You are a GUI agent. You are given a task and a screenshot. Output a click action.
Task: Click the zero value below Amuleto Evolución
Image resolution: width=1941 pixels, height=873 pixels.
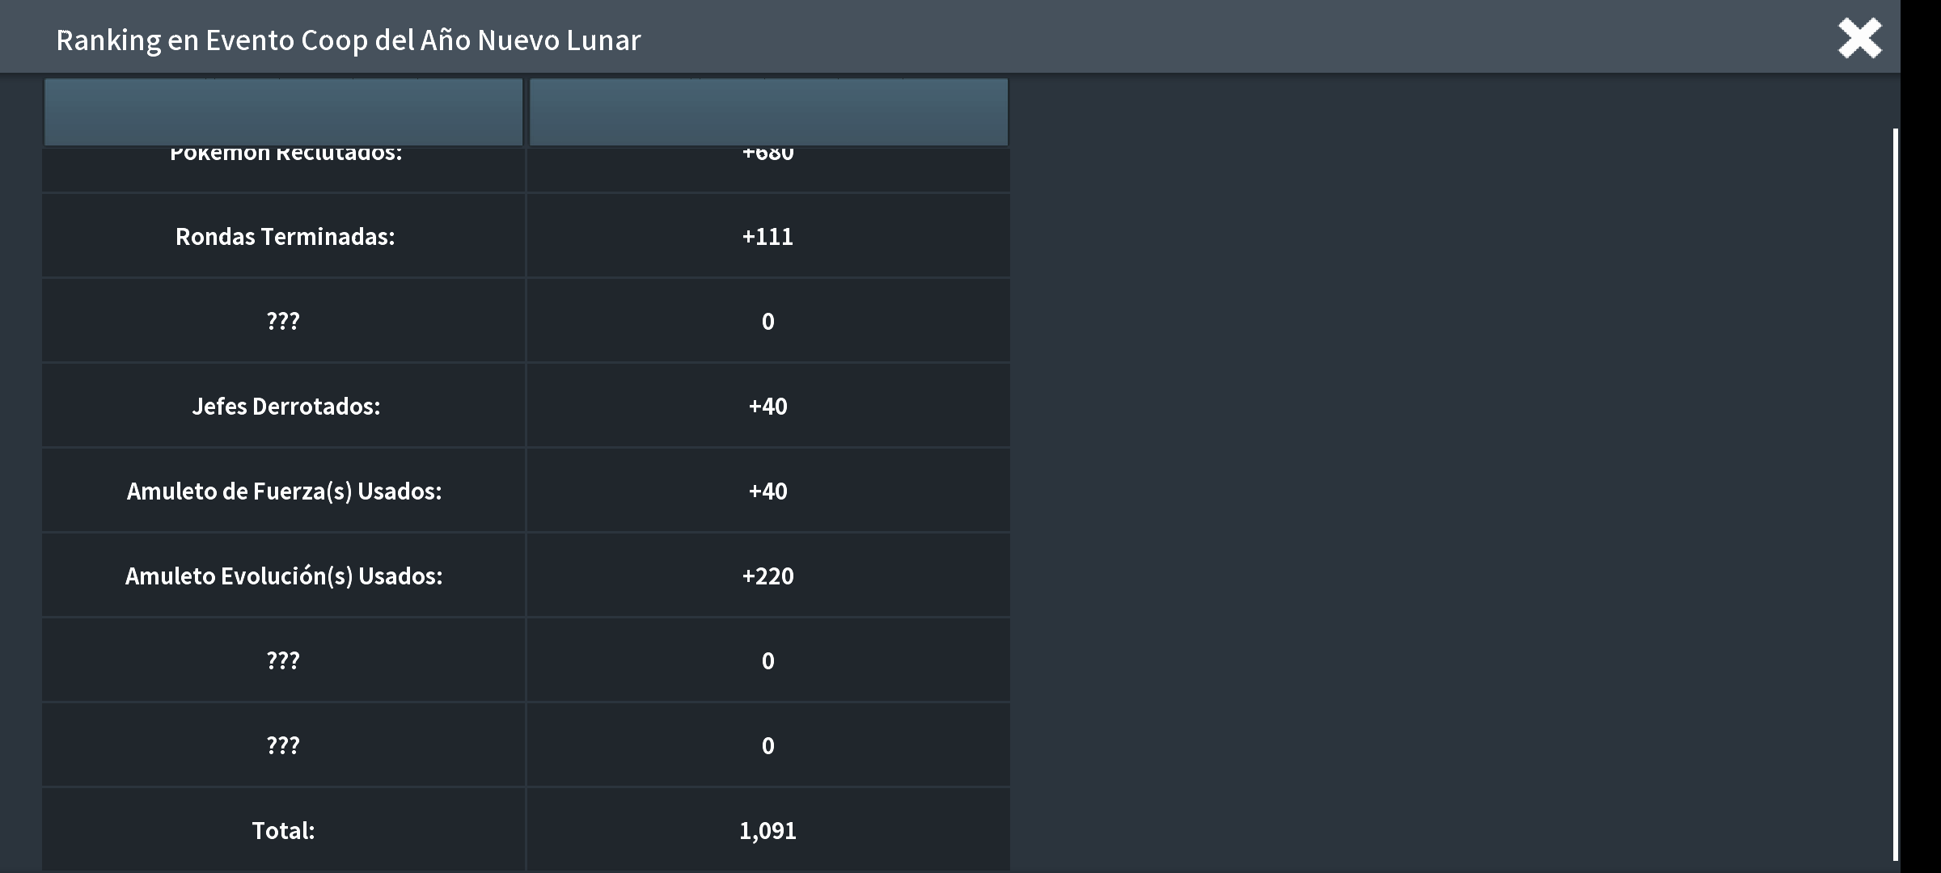pyautogui.click(x=768, y=660)
